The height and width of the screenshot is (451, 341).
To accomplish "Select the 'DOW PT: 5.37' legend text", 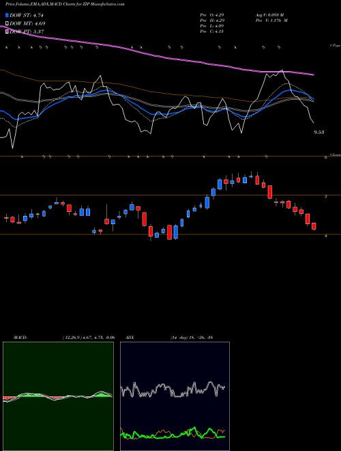I will (27, 31).
